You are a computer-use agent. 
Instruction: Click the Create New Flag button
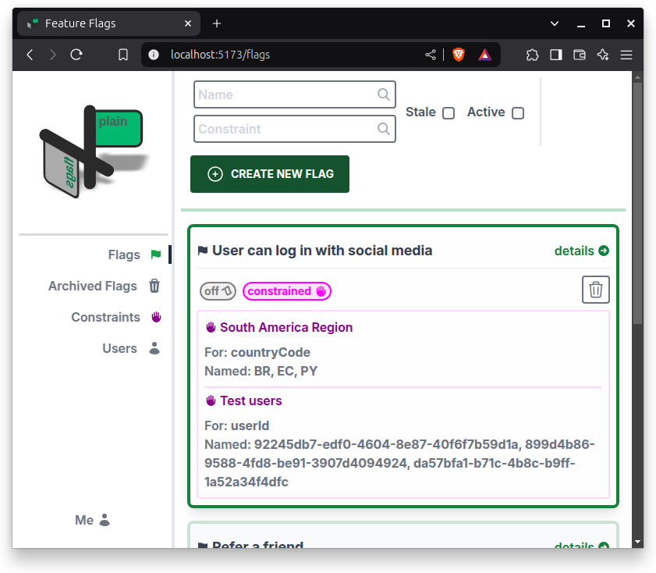270,174
